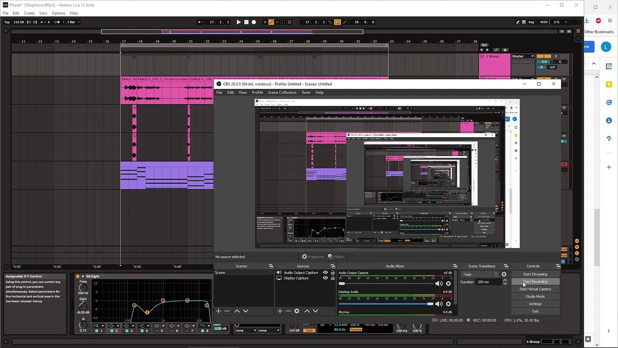Click the Play button in Ableton transport

coord(239,22)
